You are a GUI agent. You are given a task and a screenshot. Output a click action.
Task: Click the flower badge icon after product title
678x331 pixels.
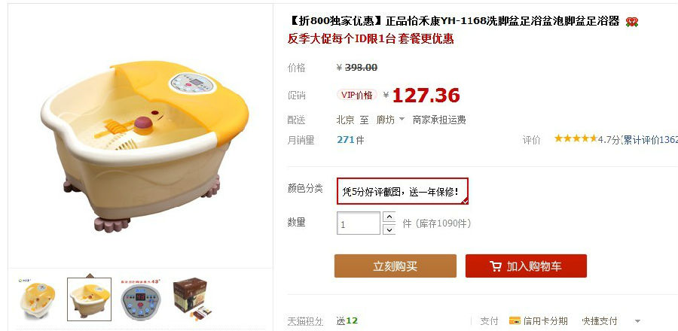632,22
